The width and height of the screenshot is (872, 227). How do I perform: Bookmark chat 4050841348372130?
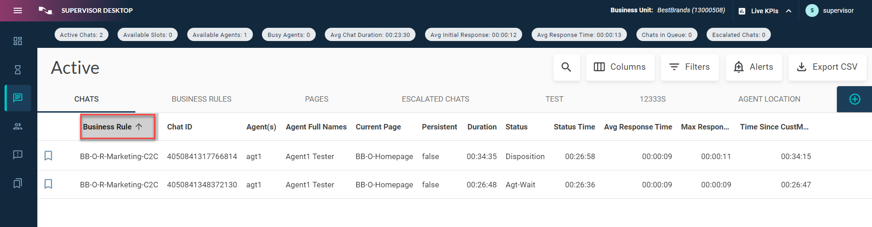point(48,184)
